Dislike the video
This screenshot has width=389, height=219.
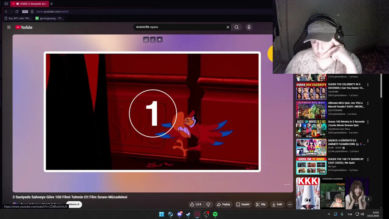click(x=208, y=204)
